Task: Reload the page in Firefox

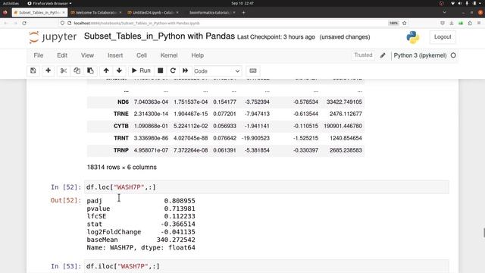Action: point(24,24)
